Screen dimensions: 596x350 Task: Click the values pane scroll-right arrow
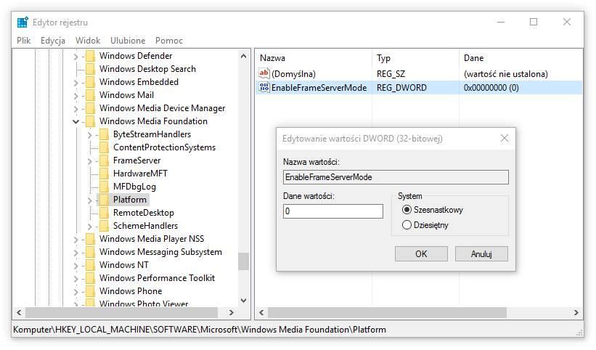point(576,312)
